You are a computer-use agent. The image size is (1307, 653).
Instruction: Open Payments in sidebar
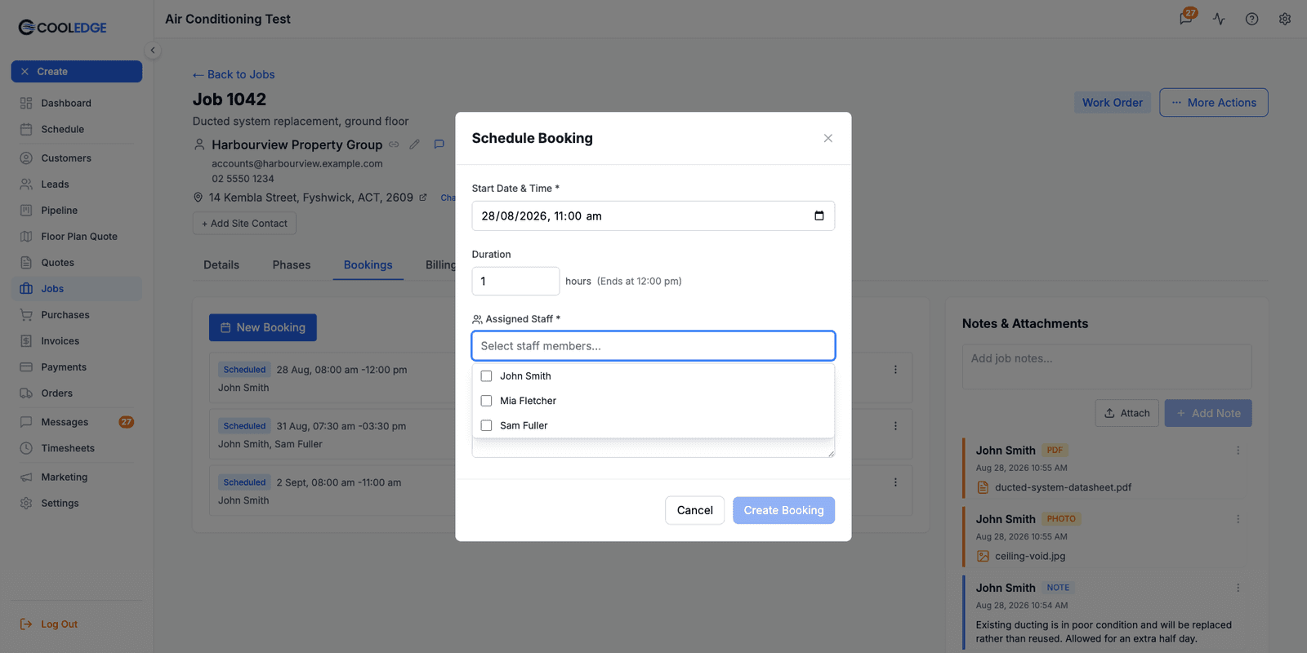(77, 367)
